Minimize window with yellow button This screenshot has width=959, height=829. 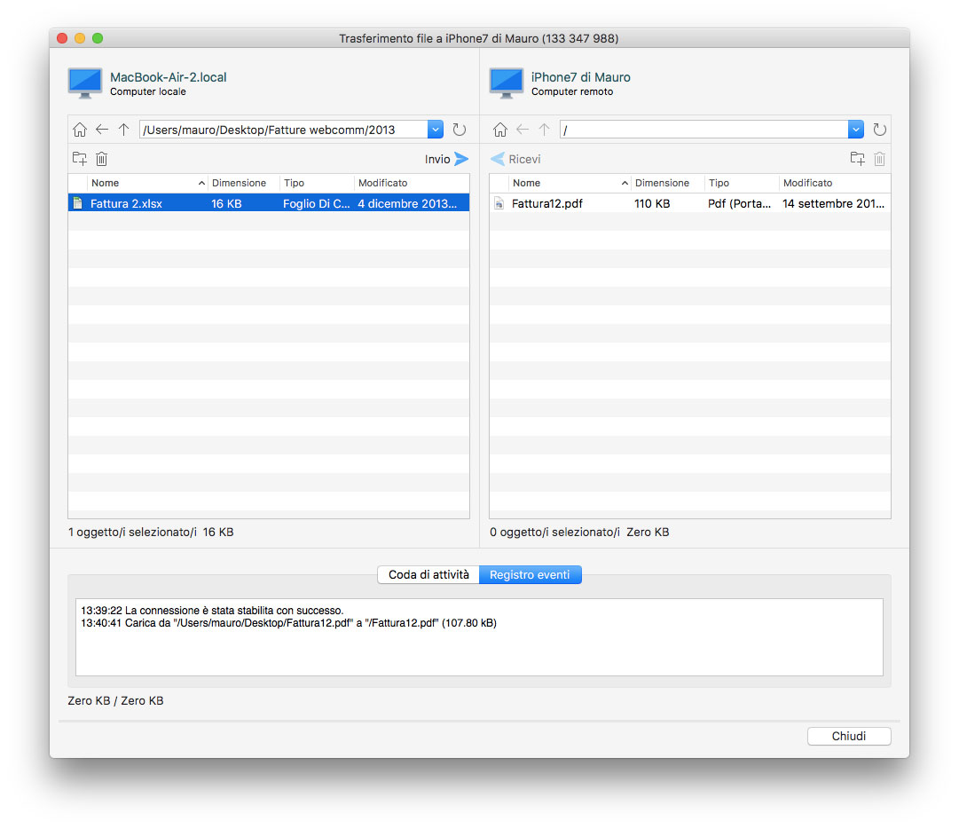pos(80,38)
